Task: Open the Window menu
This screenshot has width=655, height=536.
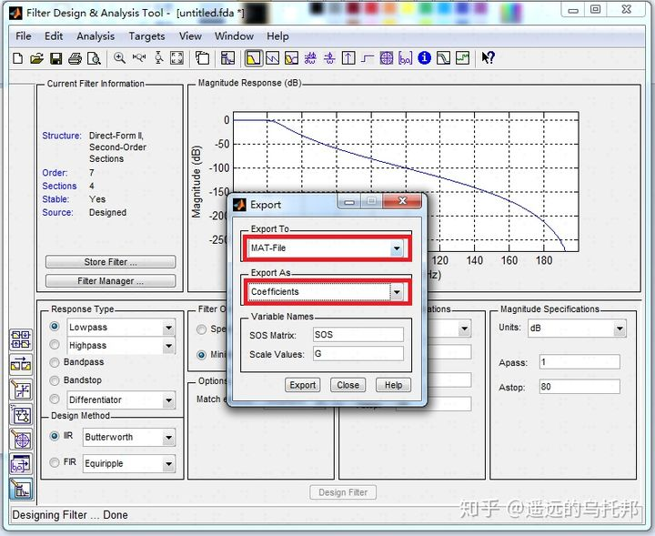Action: (234, 36)
